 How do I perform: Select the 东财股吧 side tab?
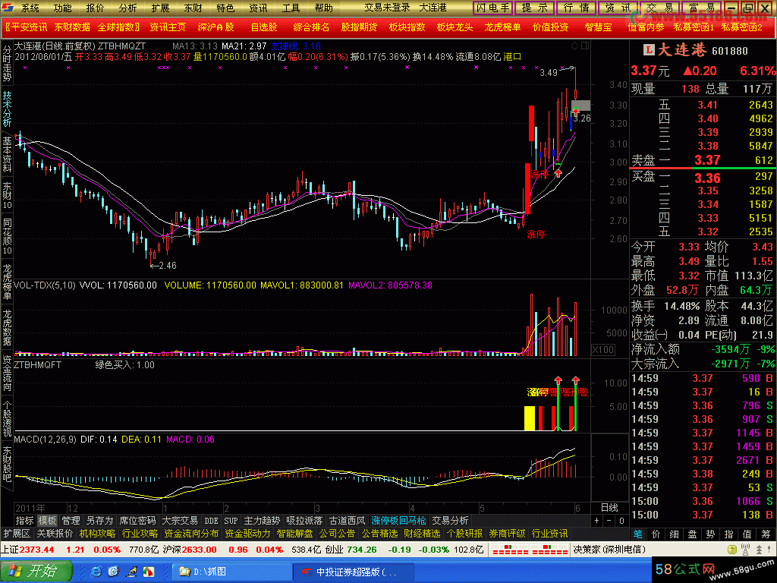[7, 464]
